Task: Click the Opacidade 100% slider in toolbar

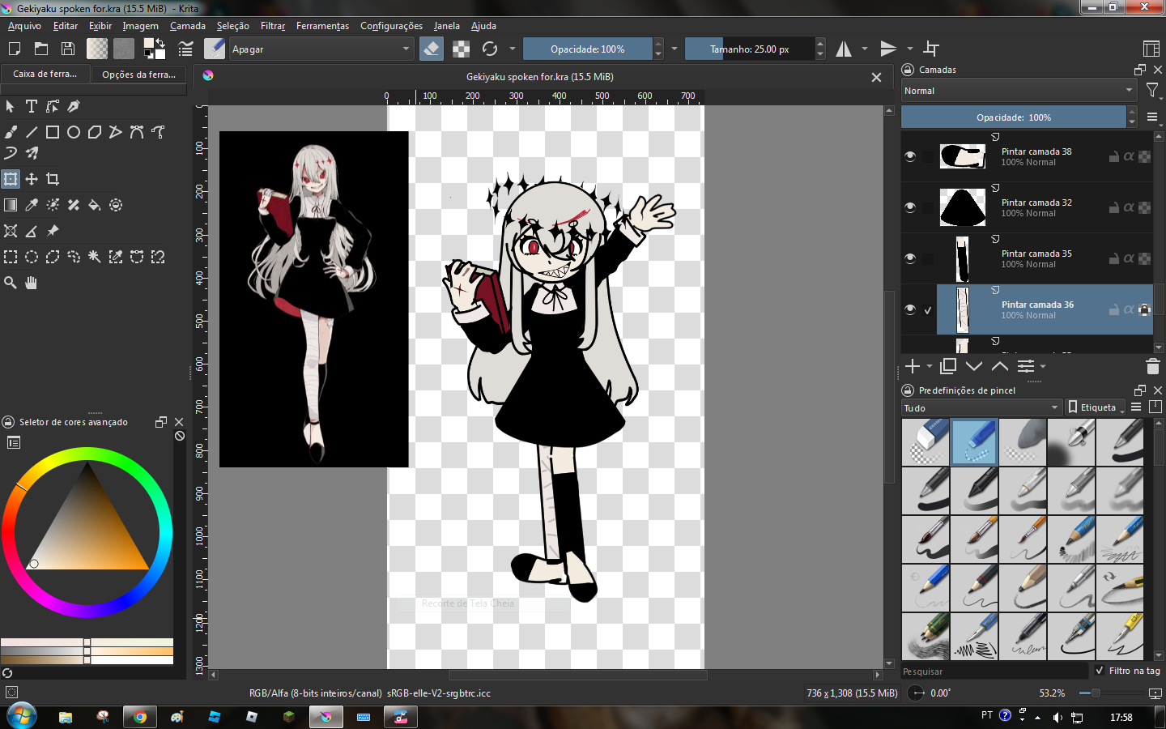Action: point(587,49)
